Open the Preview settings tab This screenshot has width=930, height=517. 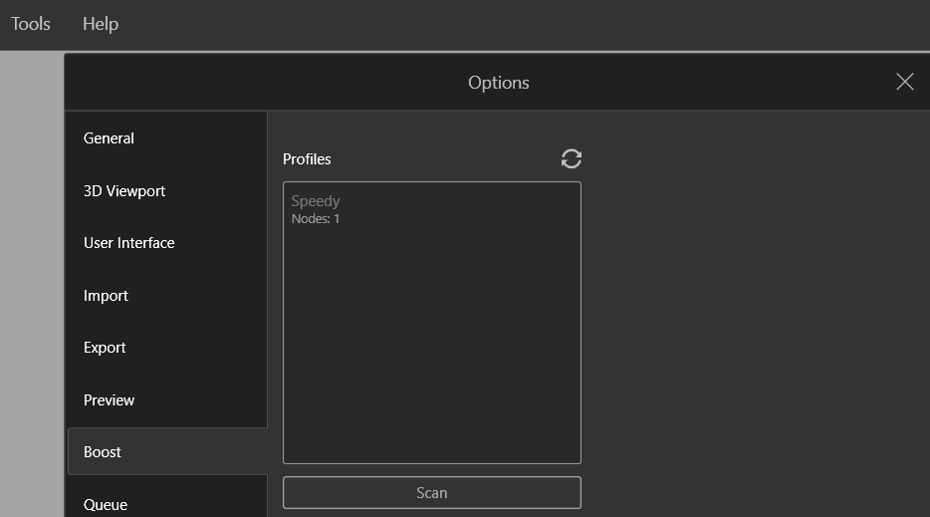[x=110, y=400]
